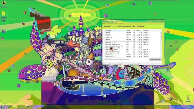Select the lsm.exe process row
The width and height of the screenshot is (194, 109).
[x=127, y=41]
